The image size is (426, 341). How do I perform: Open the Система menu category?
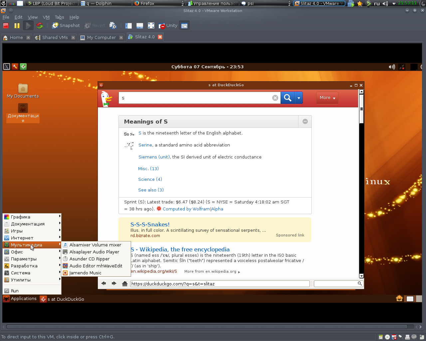(32, 273)
